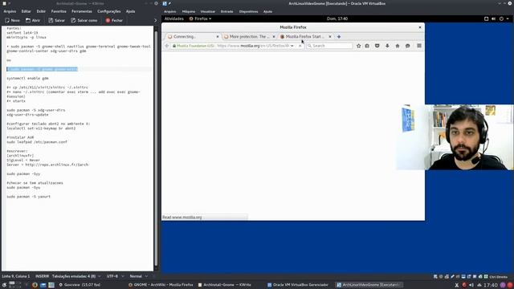Bookmark this page with the star icon
The width and height of the screenshot is (514, 289).
coord(359,46)
